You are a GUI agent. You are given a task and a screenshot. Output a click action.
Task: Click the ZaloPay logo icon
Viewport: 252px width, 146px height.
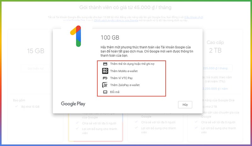pyautogui.click(x=105, y=85)
